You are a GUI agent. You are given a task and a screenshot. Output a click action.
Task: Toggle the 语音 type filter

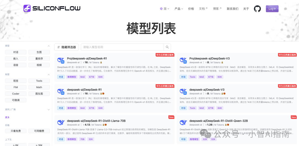click(16, 65)
